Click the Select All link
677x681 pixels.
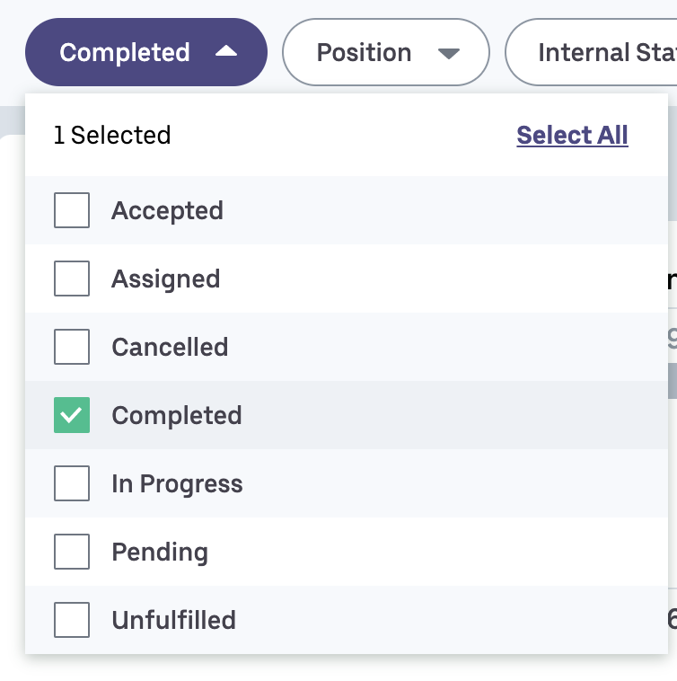coord(572,136)
